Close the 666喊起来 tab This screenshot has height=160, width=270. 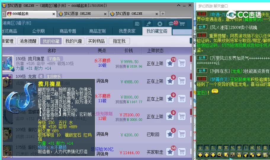(x=54, y=14)
